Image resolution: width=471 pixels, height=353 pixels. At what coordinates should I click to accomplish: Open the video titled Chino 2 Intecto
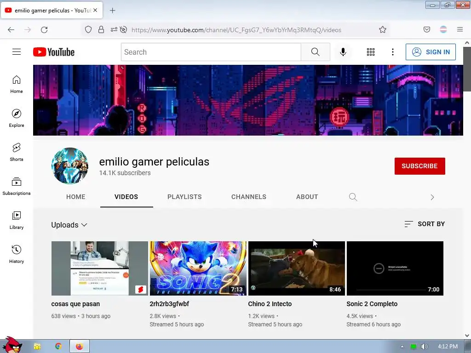pyautogui.click(x=270, y=304)
